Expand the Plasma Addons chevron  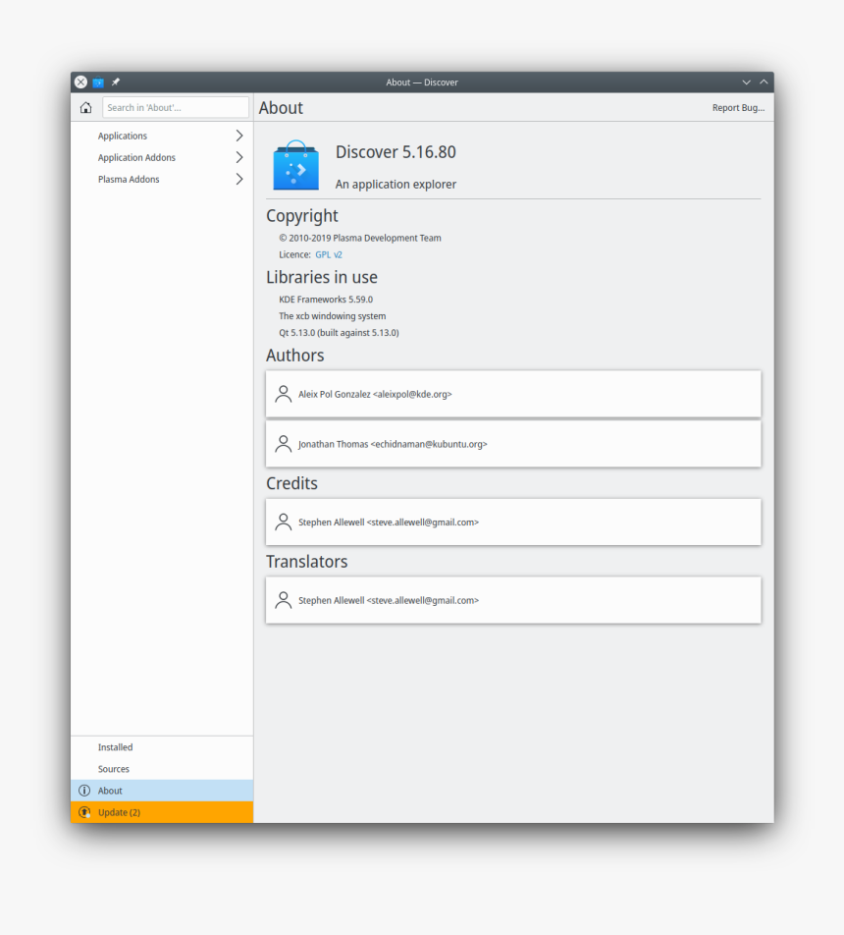coord(239,179)
